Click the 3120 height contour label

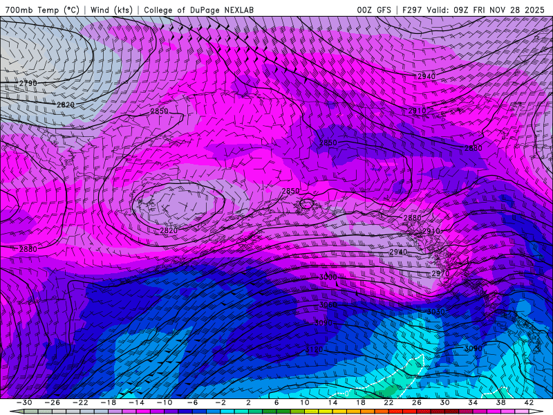[x=314, y=349]
